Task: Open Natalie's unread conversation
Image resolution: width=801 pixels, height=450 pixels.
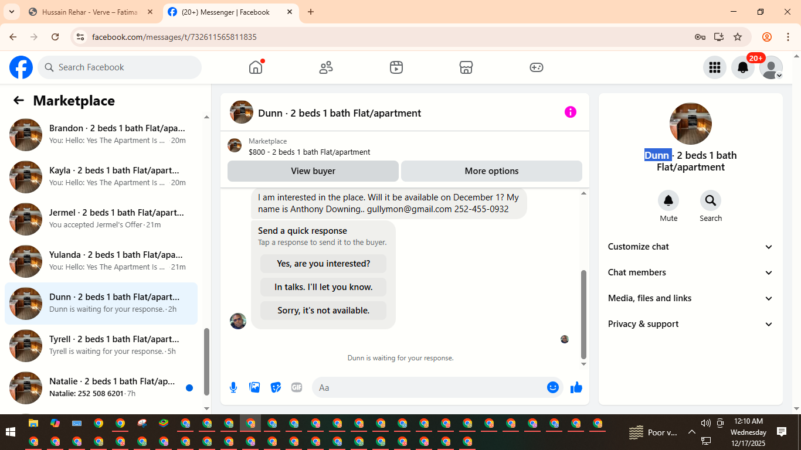Action: coord(101,388)
